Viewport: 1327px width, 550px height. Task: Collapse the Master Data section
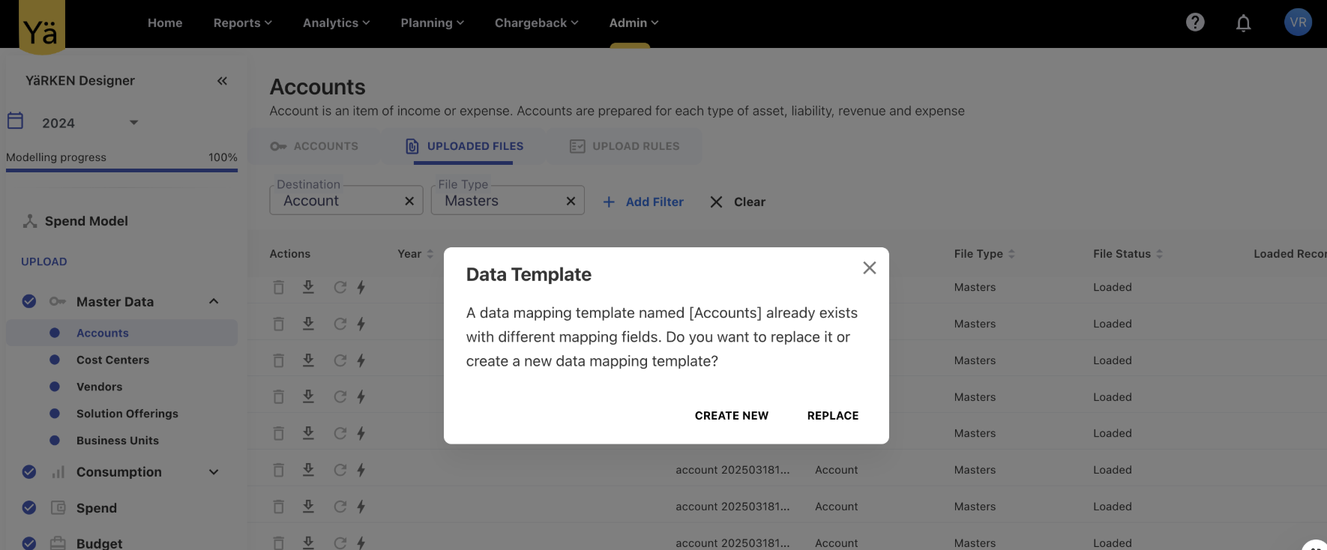[214, 301]
